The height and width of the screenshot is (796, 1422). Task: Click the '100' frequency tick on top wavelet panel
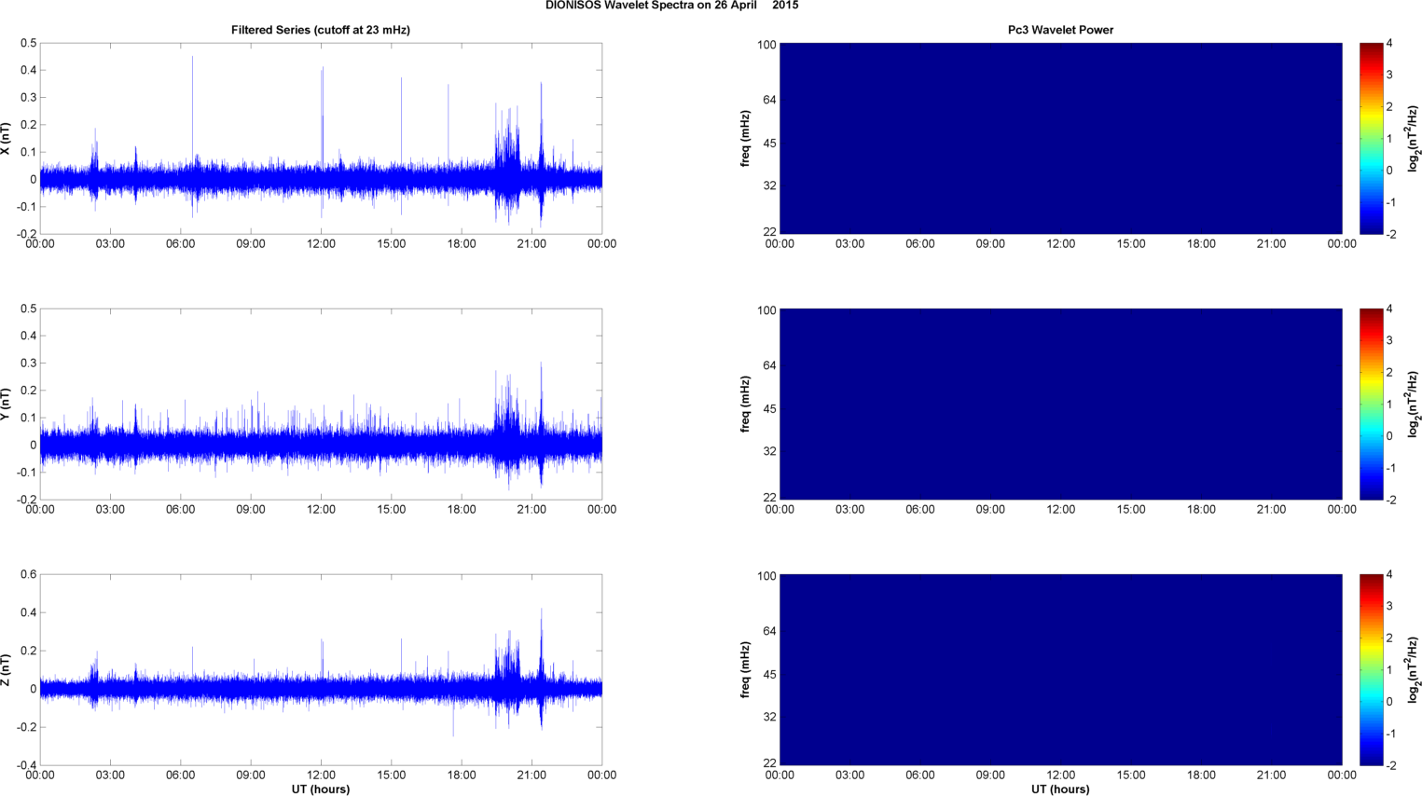(x=766, y=45)
